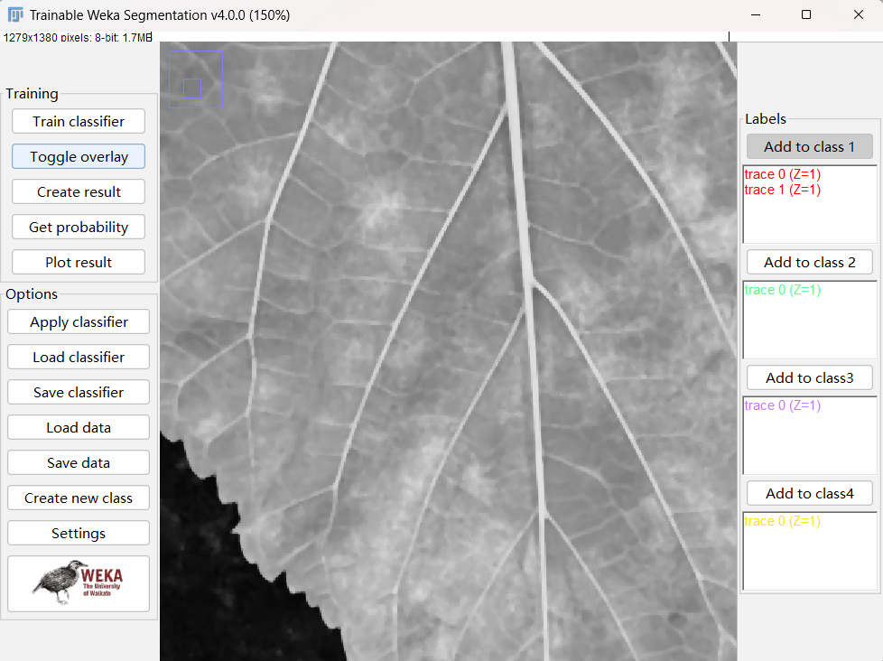This screenshot has width=883, height=661.
Task: Create a new class
Action: tap(78, 498)
